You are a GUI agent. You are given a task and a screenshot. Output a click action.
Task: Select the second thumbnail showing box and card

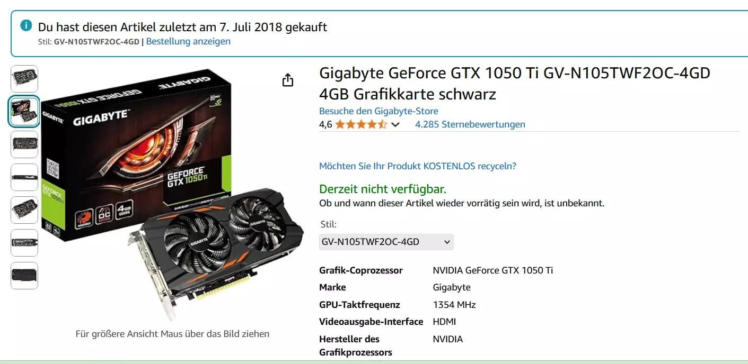point(24,112)
